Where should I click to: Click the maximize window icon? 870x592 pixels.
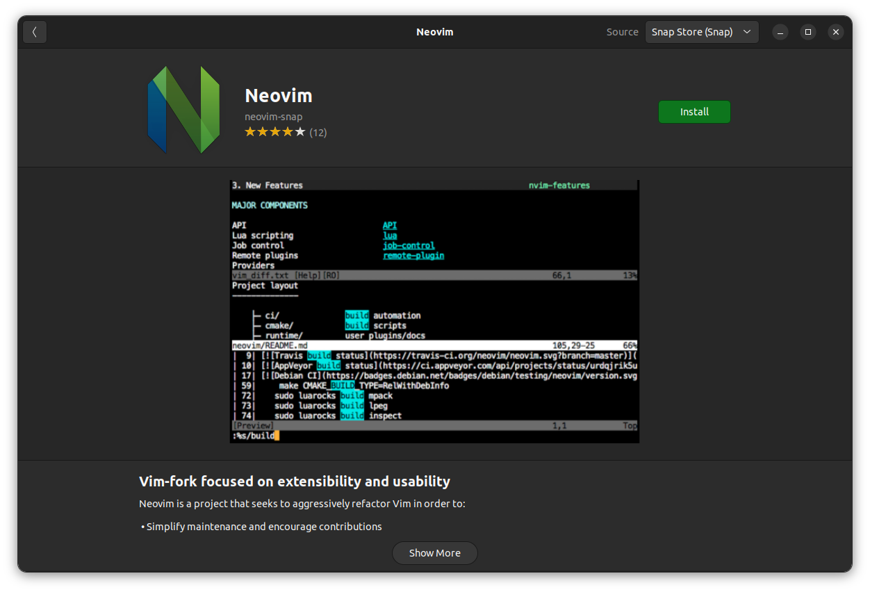coord(808,32)
